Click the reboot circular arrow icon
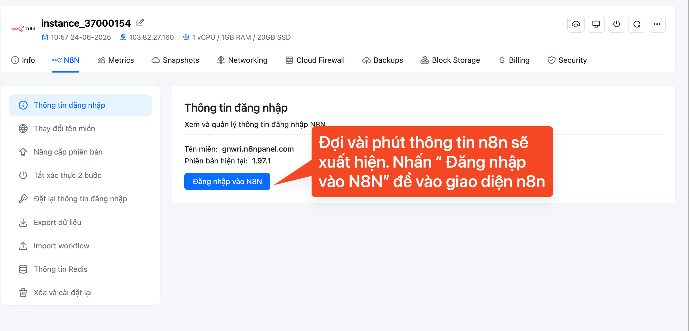 (x=637, y=24)
